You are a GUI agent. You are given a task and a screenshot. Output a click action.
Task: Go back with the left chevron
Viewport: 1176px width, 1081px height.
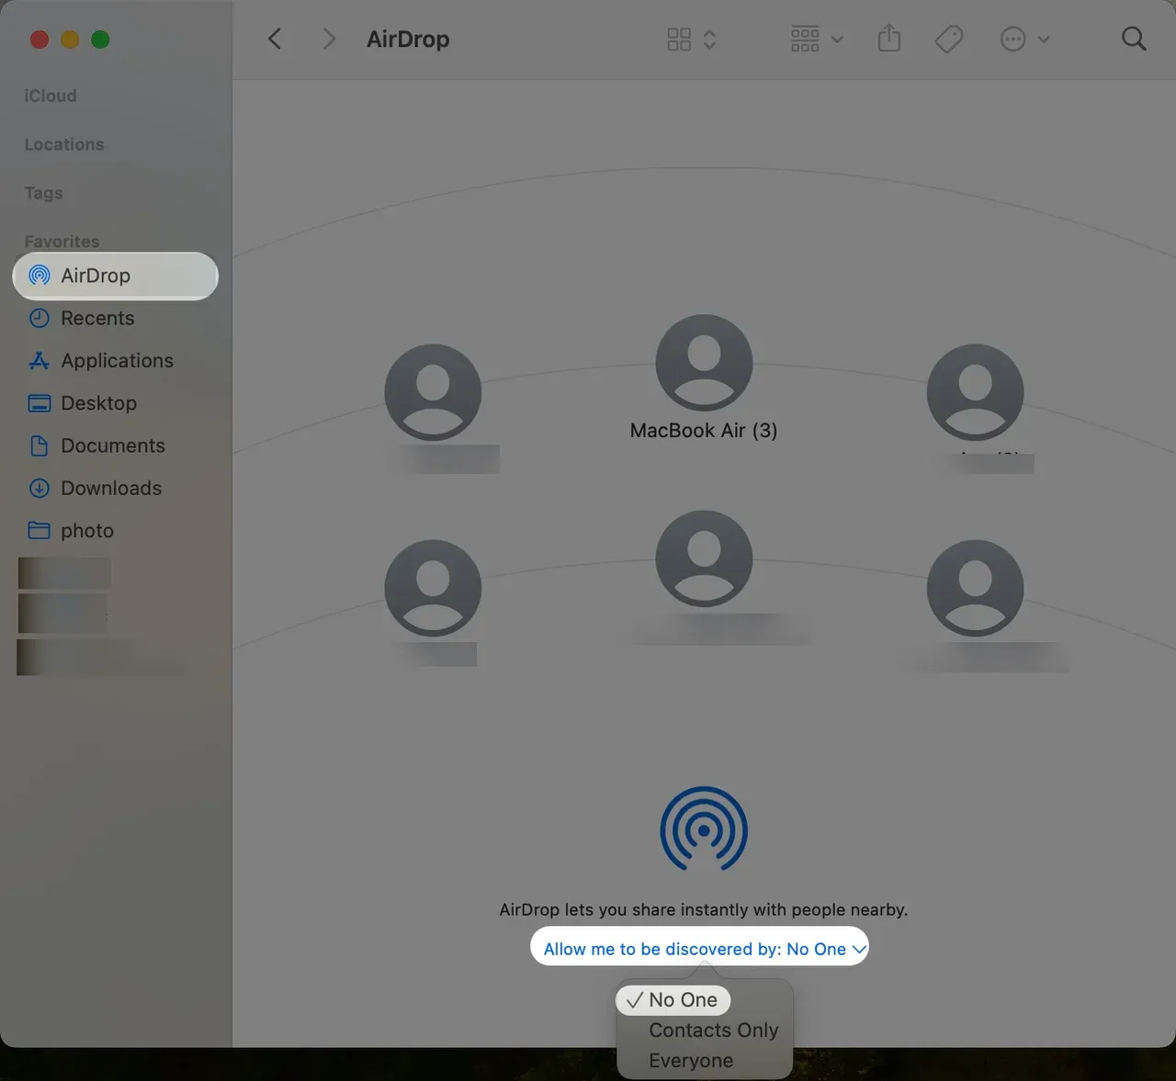(x=275, y=39)
